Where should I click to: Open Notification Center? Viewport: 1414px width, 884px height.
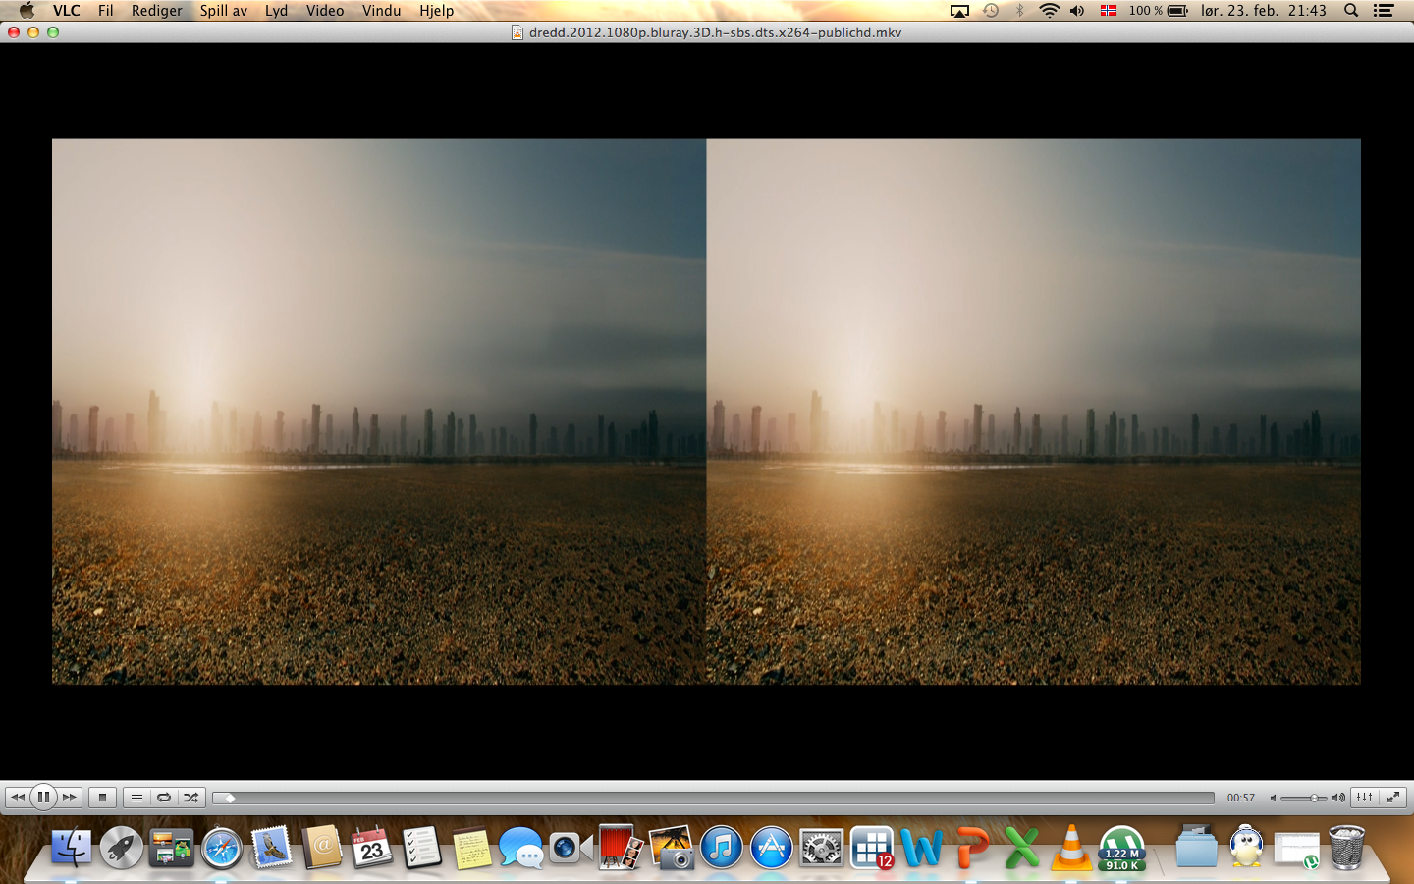(x=1384, y=11)
